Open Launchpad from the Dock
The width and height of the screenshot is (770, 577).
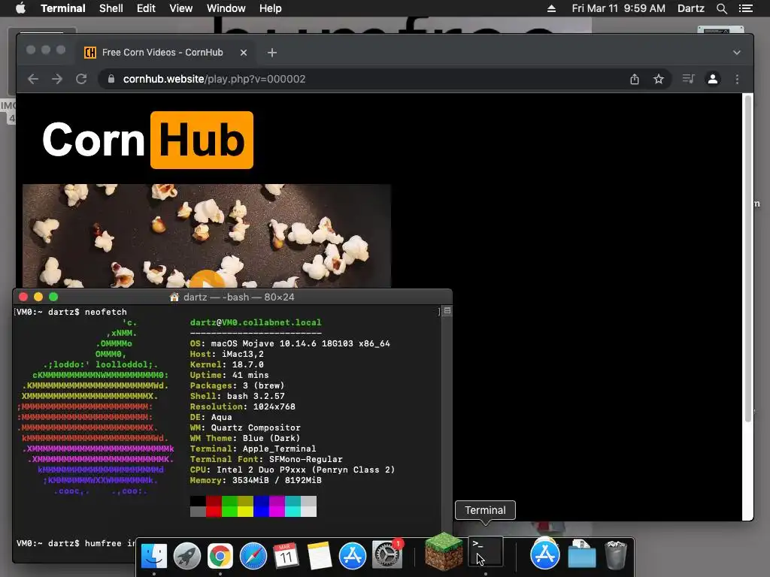187,556
